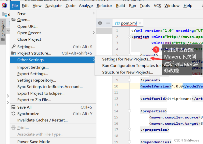Screen dimensions: 203x144
Task: Open the Help menu
Action: pos(188,6)
